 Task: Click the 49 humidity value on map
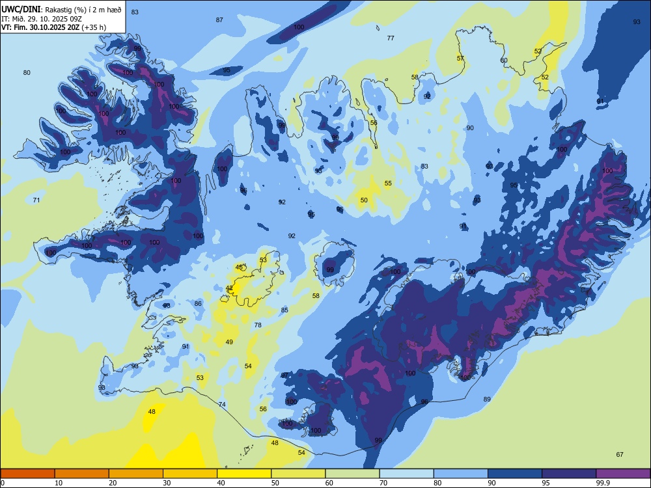(x=229, y=342)
